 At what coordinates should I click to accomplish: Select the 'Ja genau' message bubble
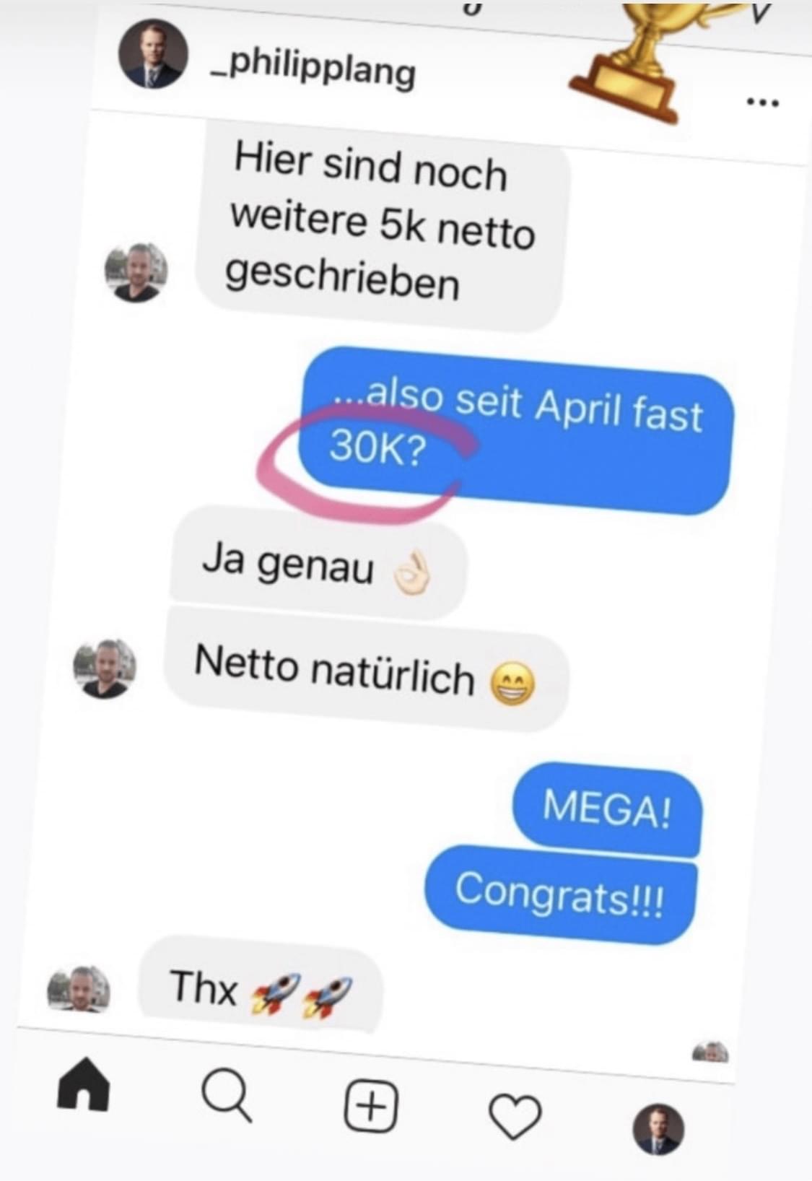coord(318,563)
